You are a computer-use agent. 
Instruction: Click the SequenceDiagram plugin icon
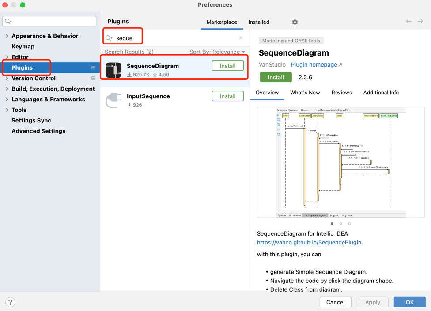pos(113,70)
